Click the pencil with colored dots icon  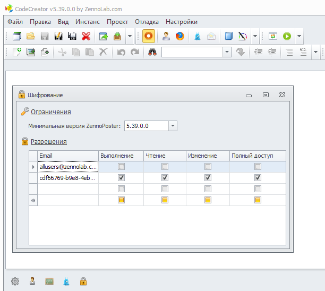click(x=243, y=36)
